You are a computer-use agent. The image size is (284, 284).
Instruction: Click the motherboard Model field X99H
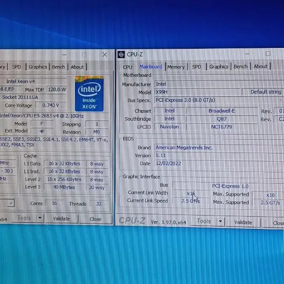[197, 92]
